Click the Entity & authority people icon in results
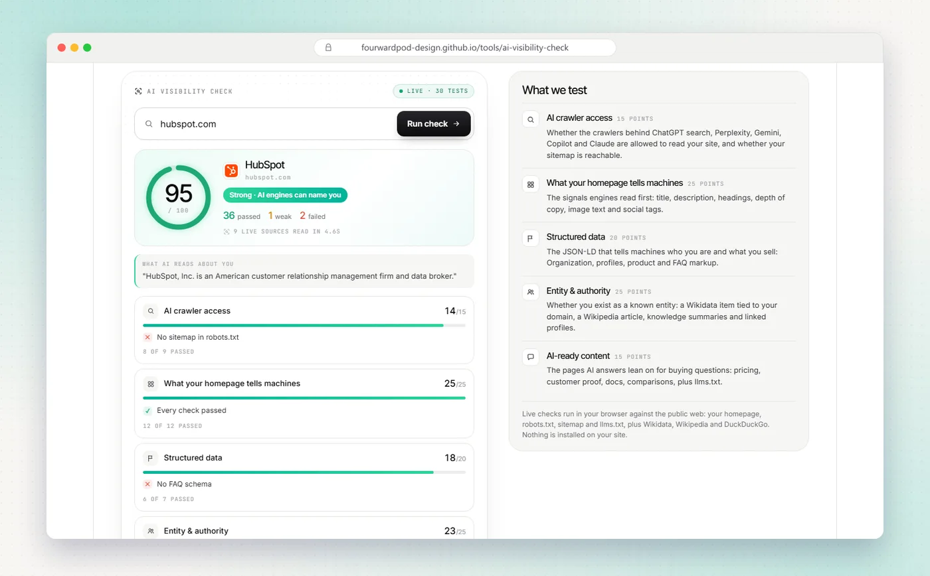Viewport: 930px width, 576px height. pos(151,531)
